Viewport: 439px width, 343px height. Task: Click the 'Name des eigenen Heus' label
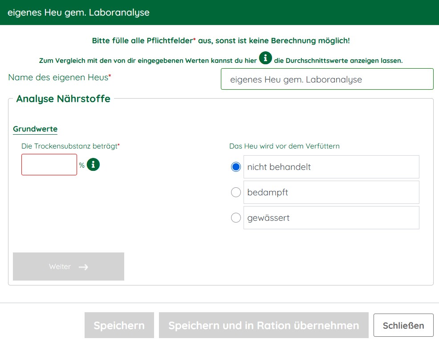pyautogui.click(x=59, y=77)
